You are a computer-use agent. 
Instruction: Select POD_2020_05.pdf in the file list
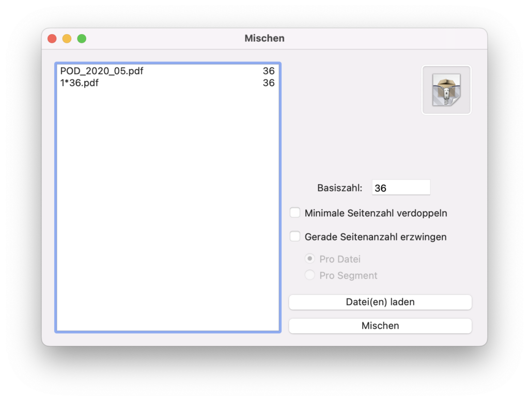coord(167,71)
